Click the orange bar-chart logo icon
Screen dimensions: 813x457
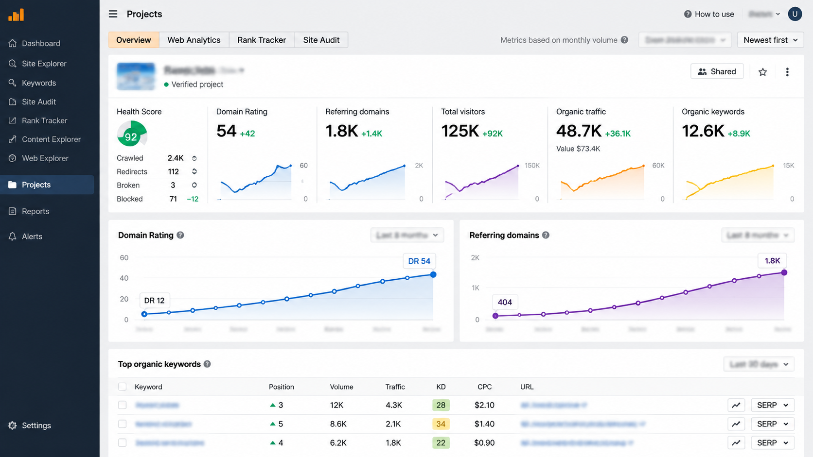16,15
